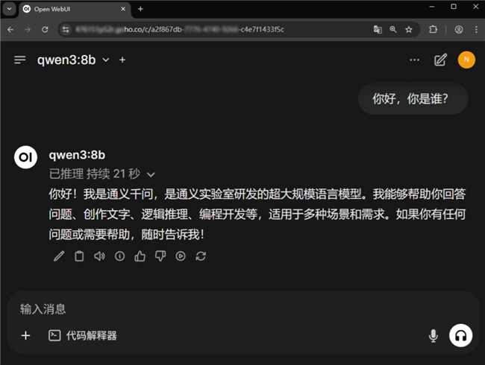The width and height of the screenshot is (485, 365).
Task: Give the response a thumbs up
Action: (x=140, y=256)
